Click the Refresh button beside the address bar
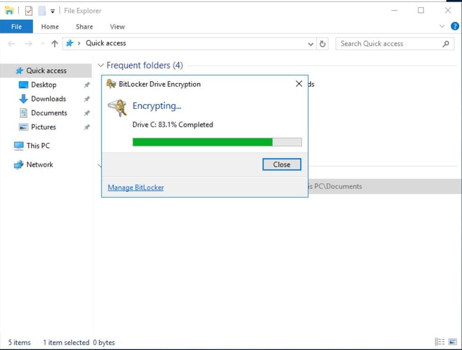 pyautogui.click(x=323, y=44)
